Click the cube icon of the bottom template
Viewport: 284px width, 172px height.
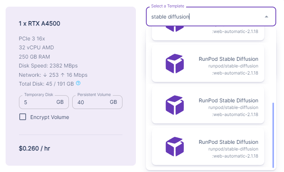[x=175, y=146]
